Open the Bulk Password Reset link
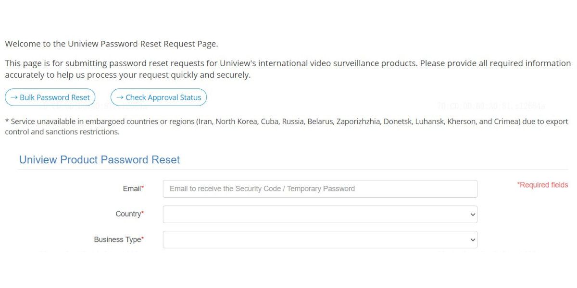Viewport: 577px width, 288px height. [50, 97]
